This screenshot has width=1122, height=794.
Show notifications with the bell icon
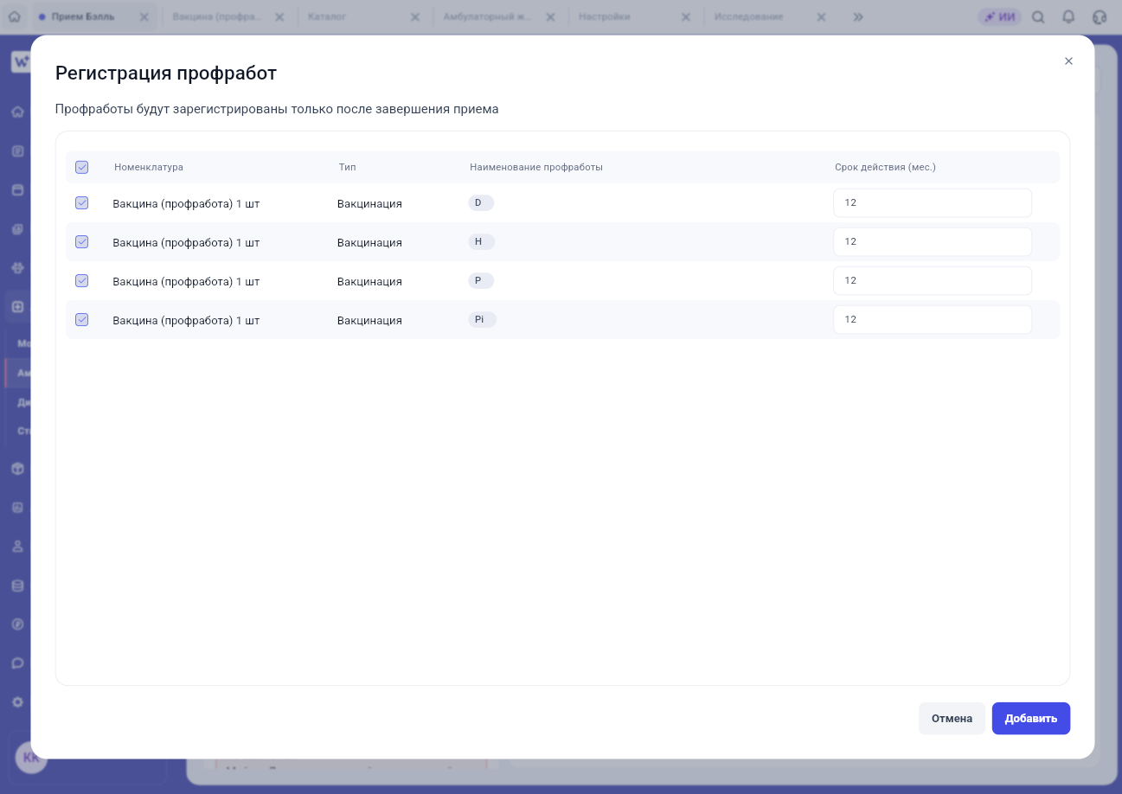tap(1068, 16)
